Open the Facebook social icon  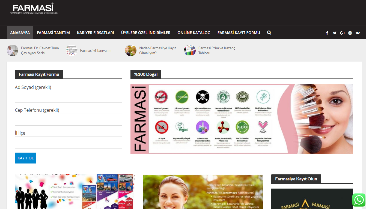[327, 33]
